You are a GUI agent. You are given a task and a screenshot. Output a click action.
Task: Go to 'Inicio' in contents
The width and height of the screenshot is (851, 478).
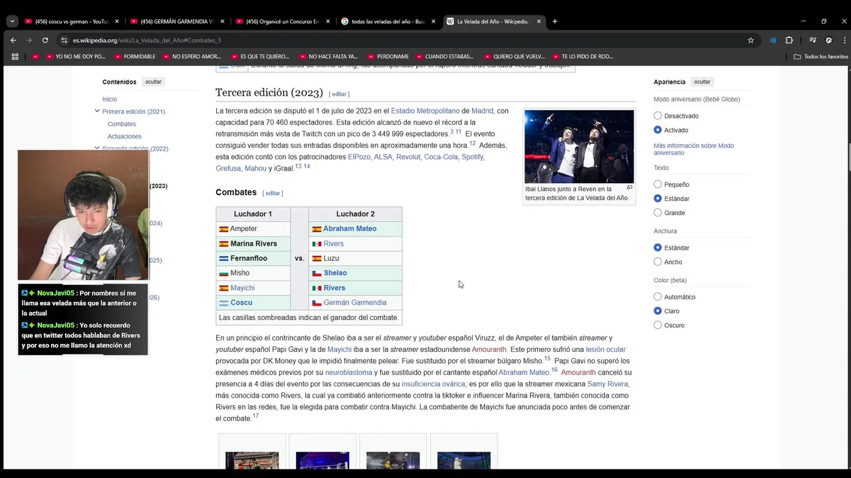click(110, 99)
